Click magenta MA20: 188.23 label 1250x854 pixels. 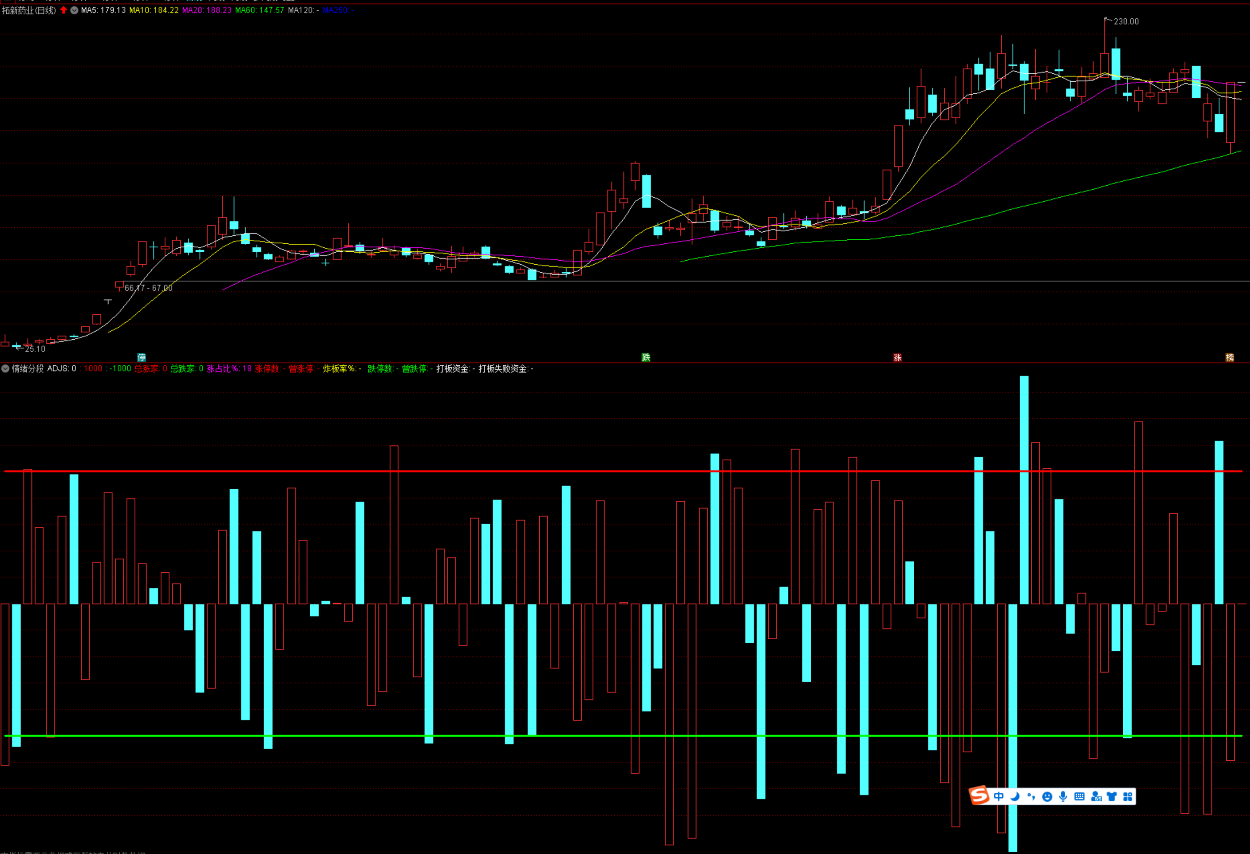[x=207, y=10]
